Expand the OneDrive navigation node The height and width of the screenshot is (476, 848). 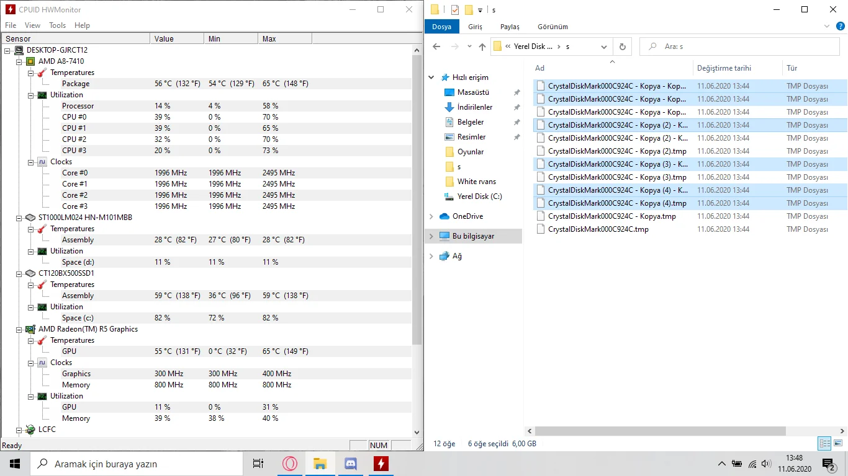coord(431,216)
